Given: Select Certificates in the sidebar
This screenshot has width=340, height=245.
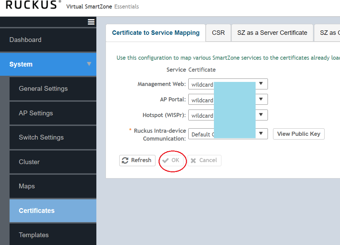Looking at the screenshot, I should tap(37, 211).
